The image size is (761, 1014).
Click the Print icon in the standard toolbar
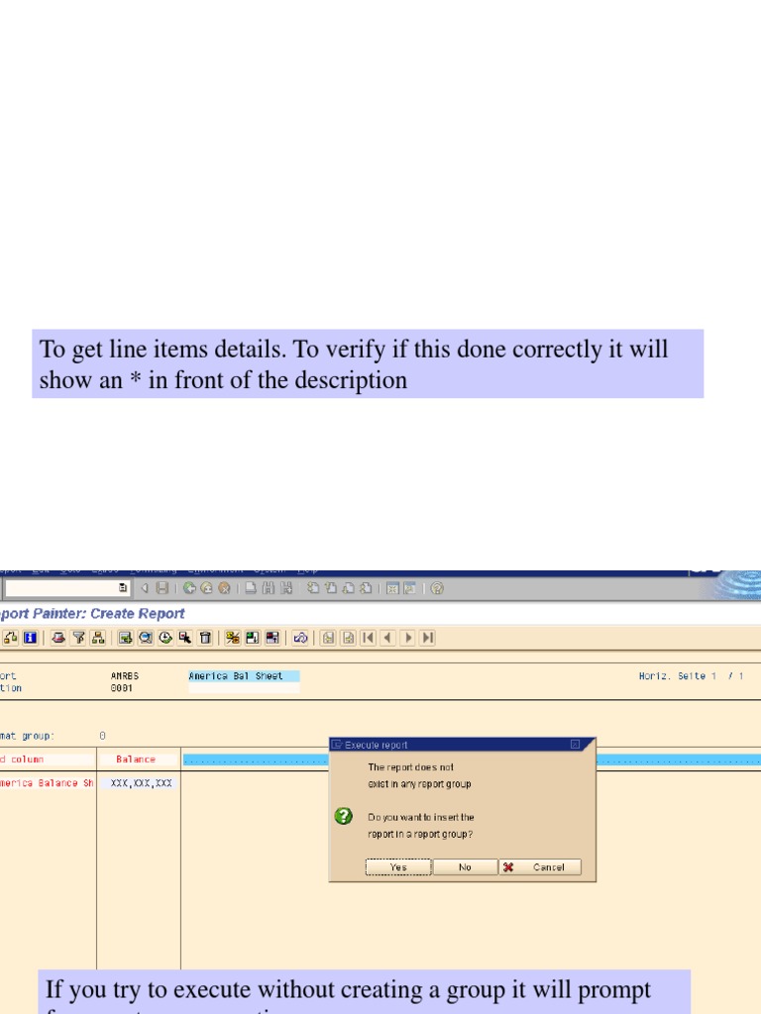[251, 588]
